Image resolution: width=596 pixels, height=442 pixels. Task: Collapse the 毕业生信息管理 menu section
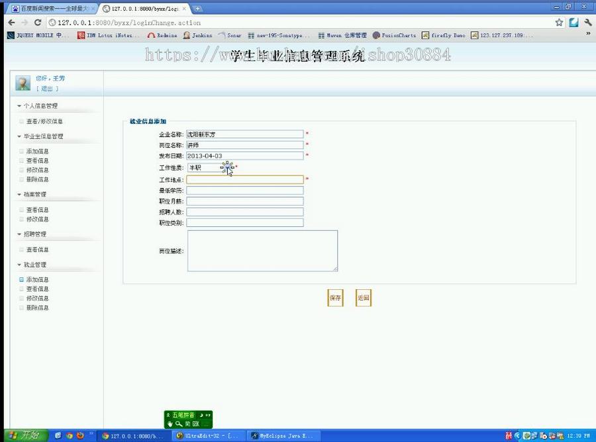[x=40, y=136]
